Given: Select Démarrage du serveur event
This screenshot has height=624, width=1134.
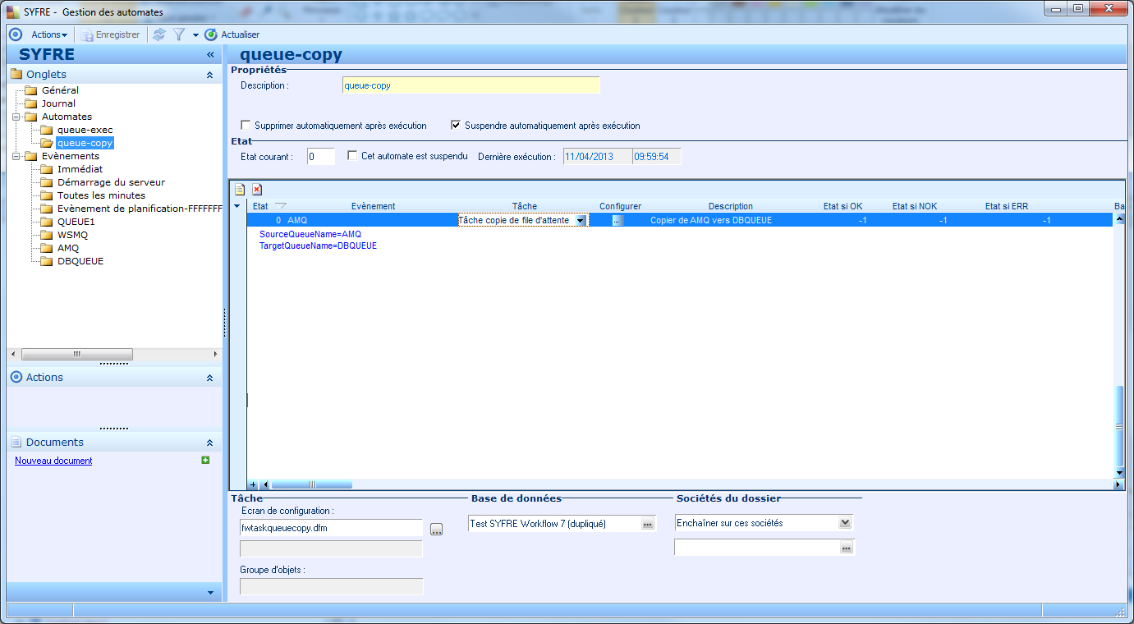Looking at the screenshot, I should [x=111, y=182].
